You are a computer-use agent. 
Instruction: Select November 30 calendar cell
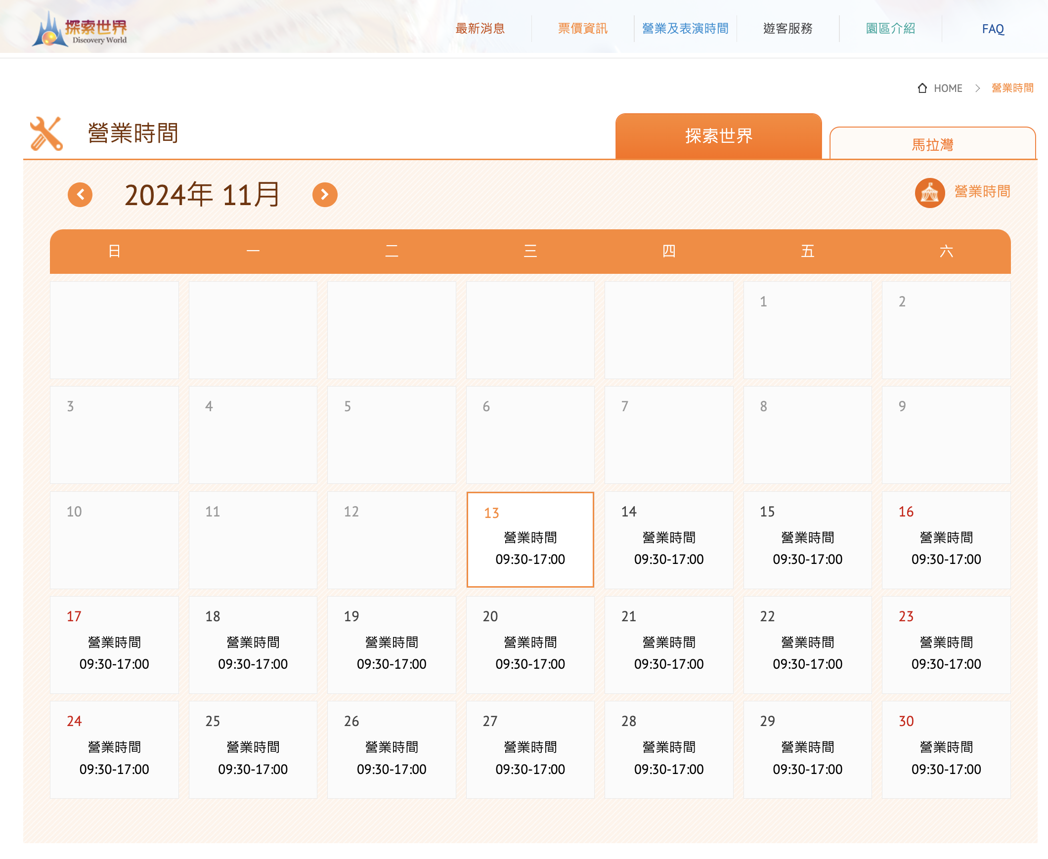click(946, 749)
